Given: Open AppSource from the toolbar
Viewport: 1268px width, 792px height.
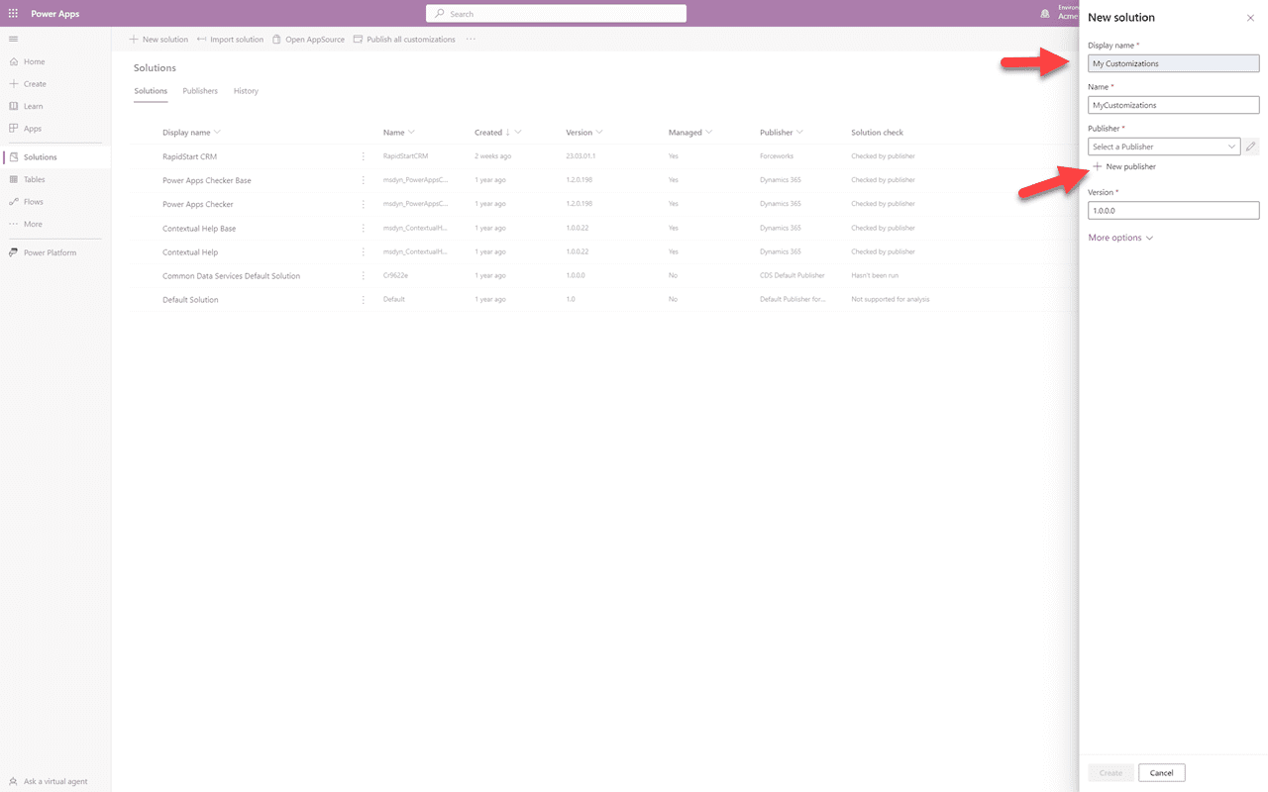Looking at the screenshot, I should [308, 39].
